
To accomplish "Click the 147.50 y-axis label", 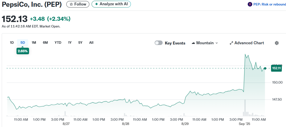I will pyautogui.click(x=277, y=99).
